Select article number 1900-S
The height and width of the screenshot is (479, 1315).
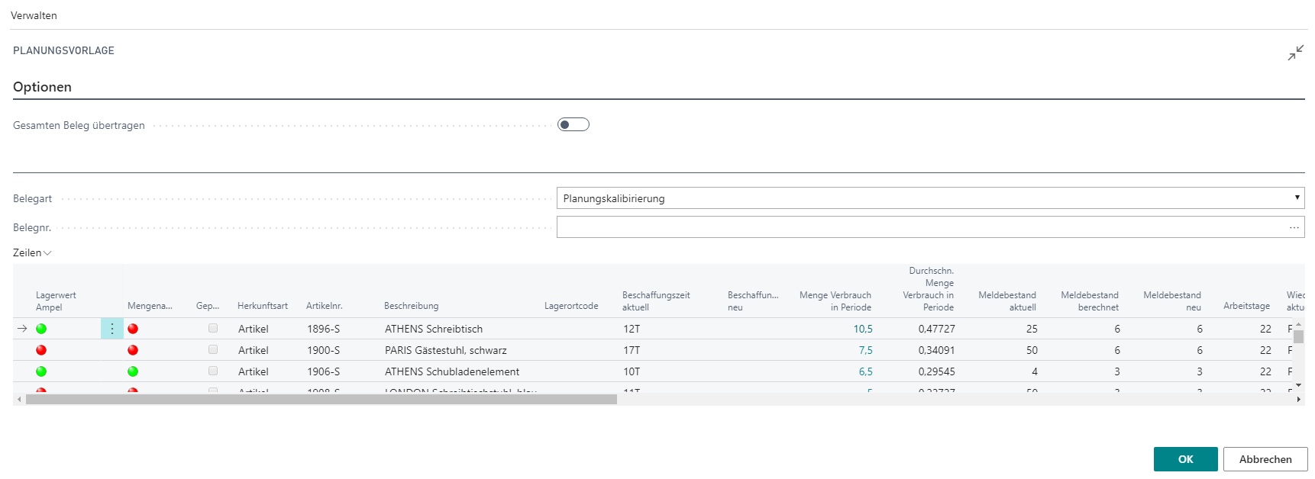[x=324, y=350]
